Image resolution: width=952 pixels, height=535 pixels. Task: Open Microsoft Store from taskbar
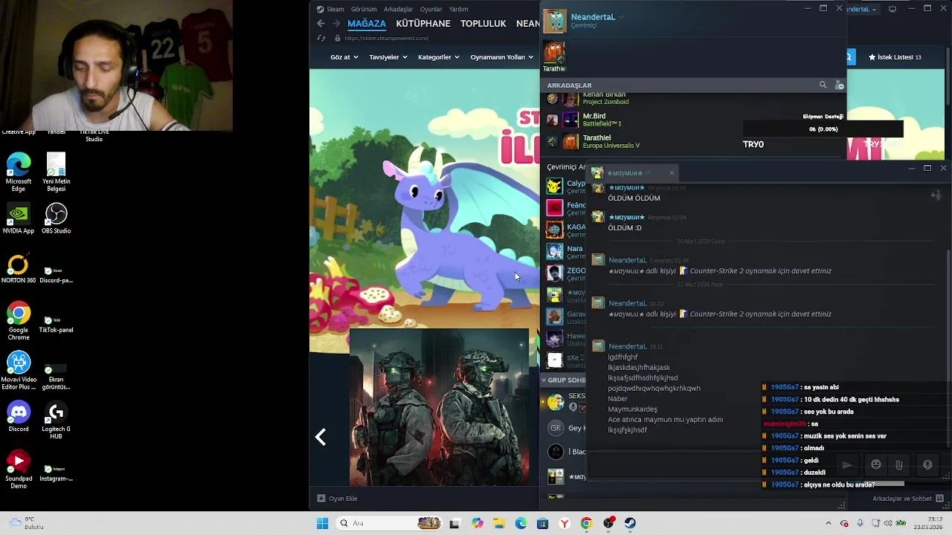(x=542, y=523)
